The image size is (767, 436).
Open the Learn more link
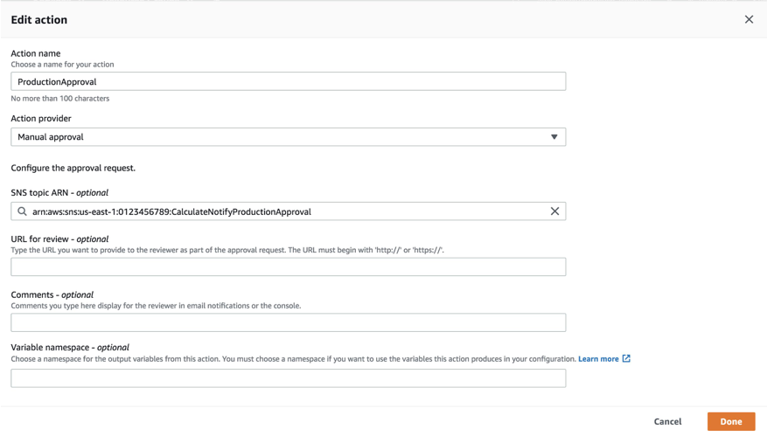(x=598, y=358)
